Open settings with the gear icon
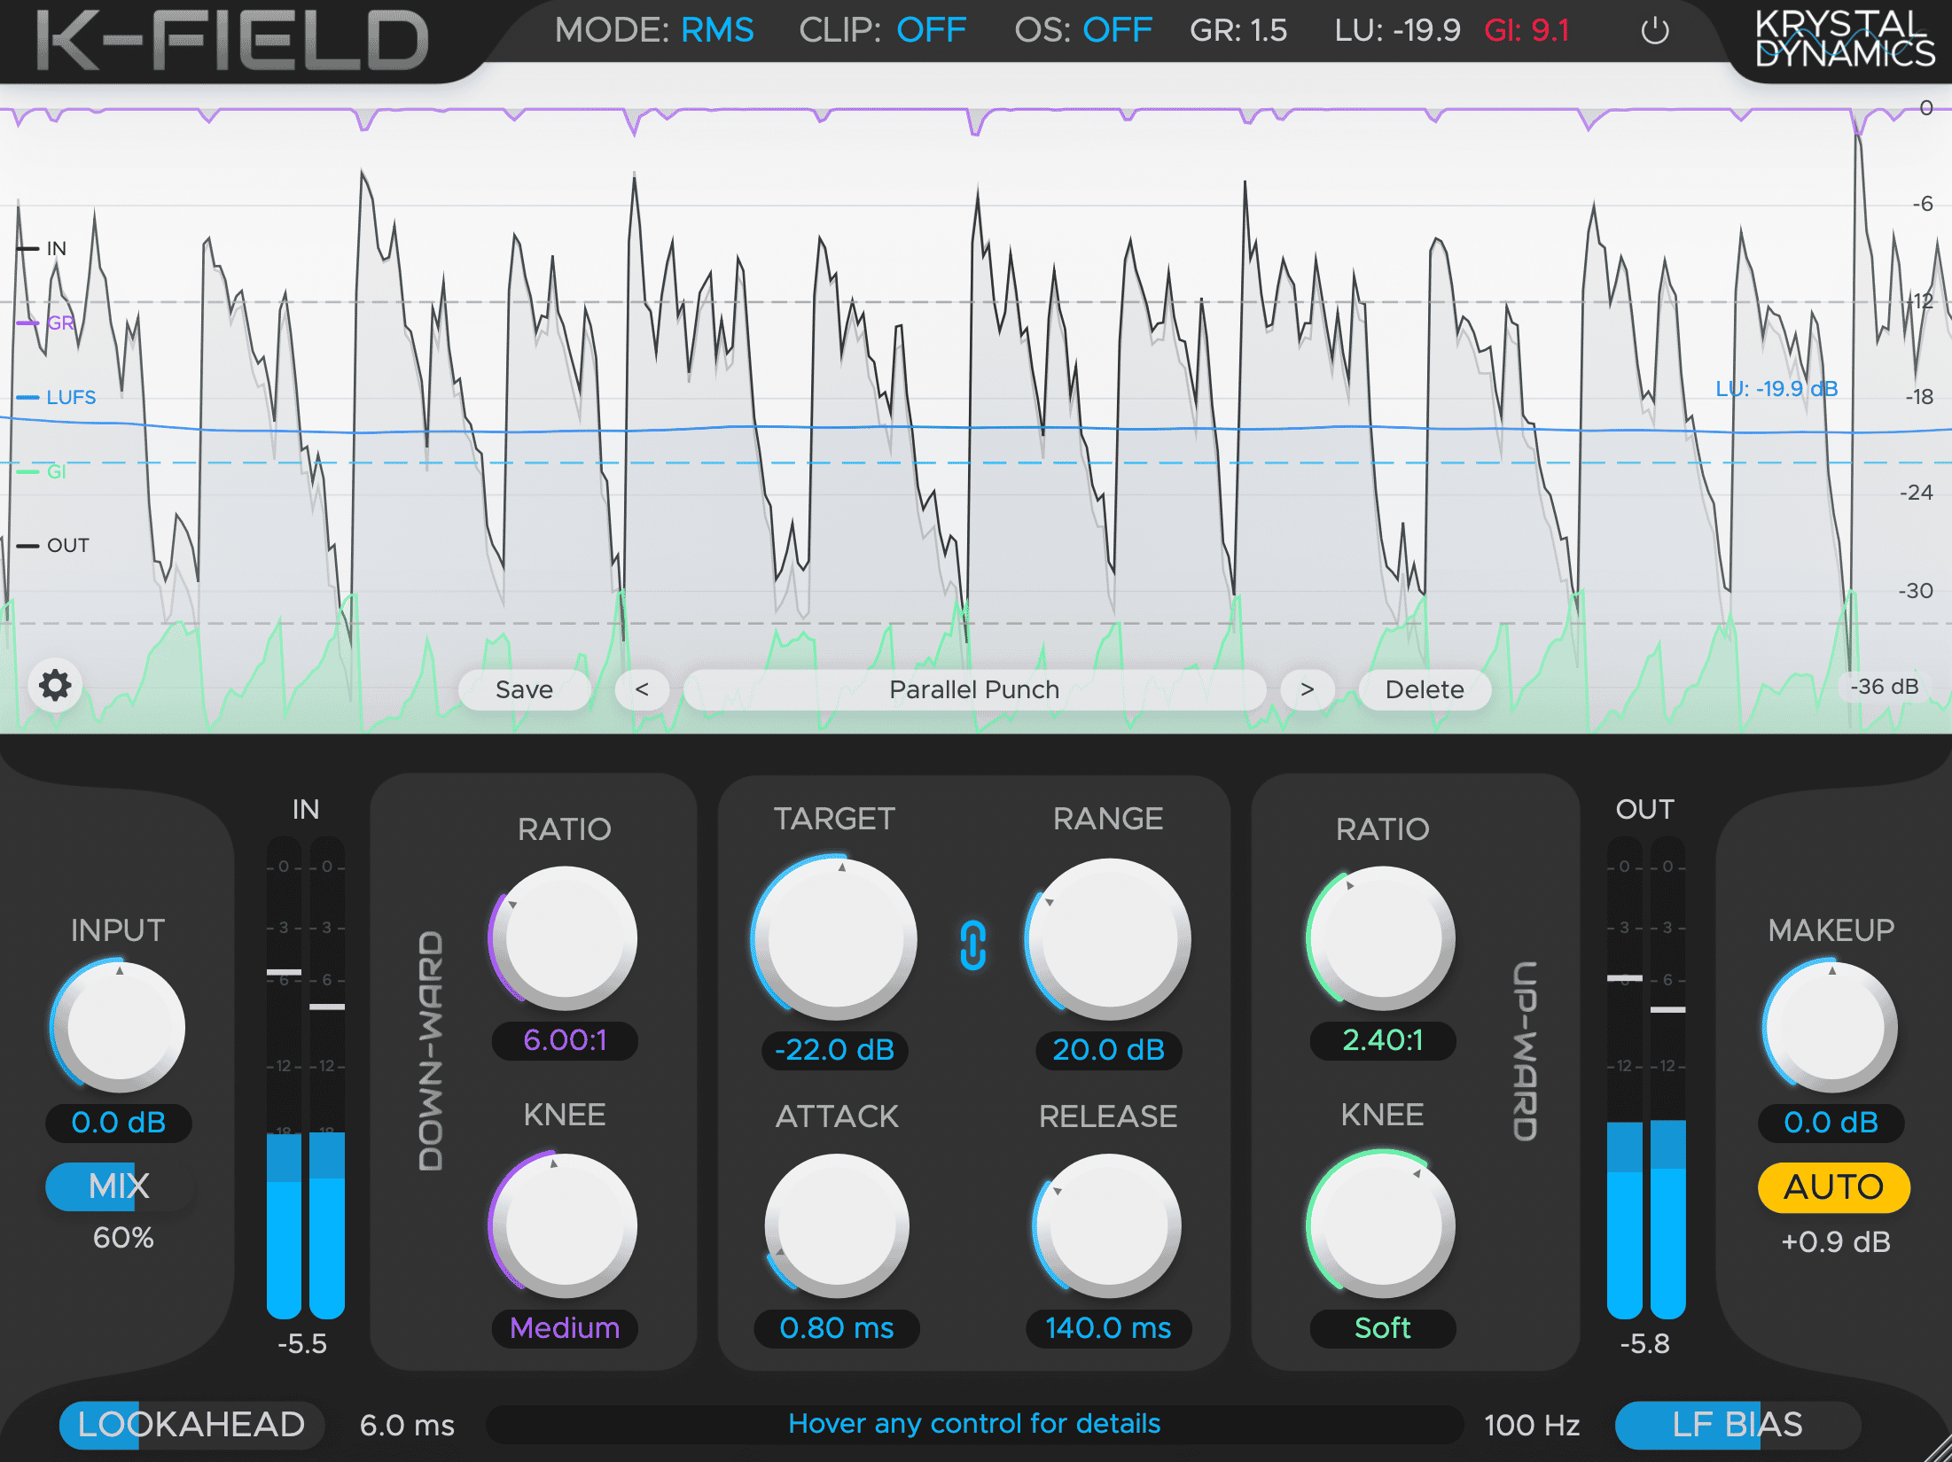Viewport: 1952px width, 1462px height. pos(55,686)
